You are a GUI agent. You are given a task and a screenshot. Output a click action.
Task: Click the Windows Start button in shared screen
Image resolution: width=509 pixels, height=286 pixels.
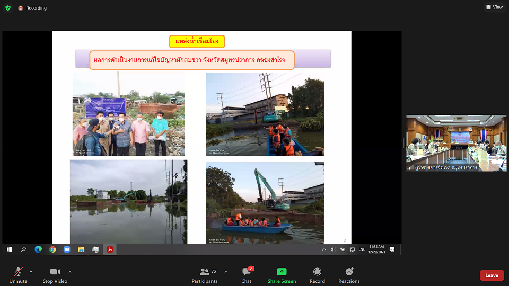click(x=10, y=249)
